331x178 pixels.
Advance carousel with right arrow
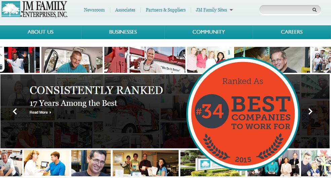(x=310, y=111)
